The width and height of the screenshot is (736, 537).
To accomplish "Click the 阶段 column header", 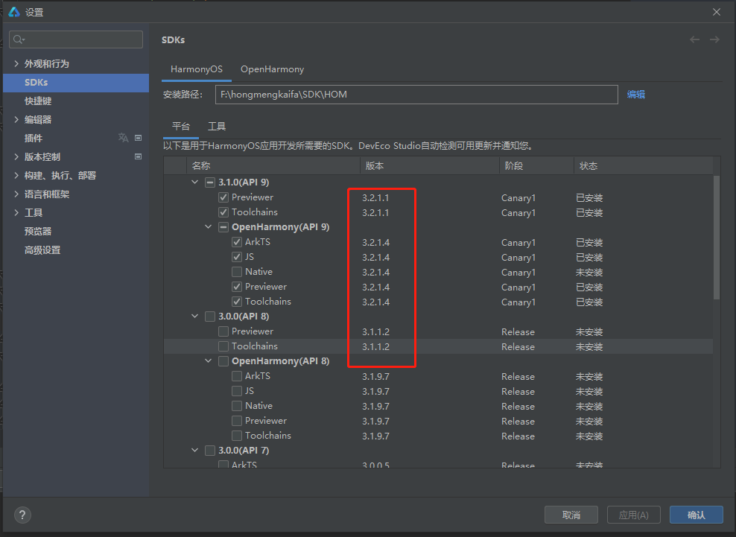I will 536,165.
